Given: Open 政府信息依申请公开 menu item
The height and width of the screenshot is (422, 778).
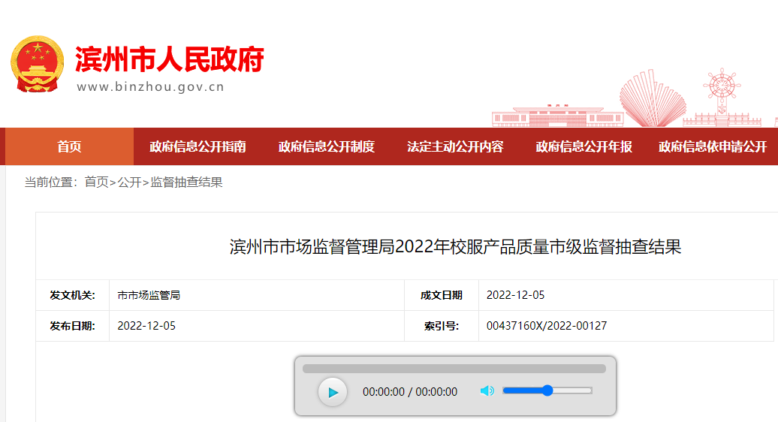Looking at the screenshot, I should pyautogui.click(x=713, y=146).
